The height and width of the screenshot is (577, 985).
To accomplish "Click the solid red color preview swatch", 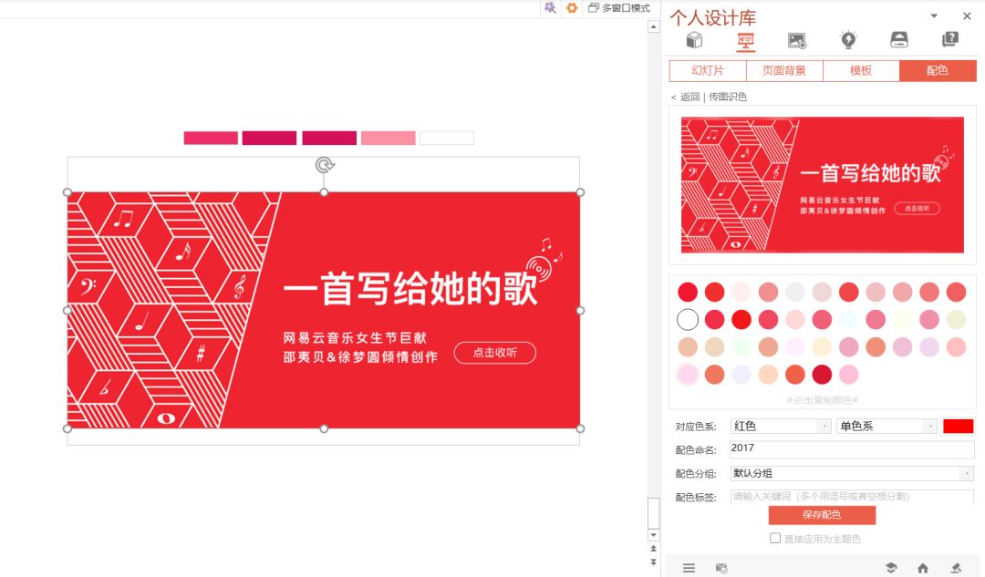I will (958, 427).
